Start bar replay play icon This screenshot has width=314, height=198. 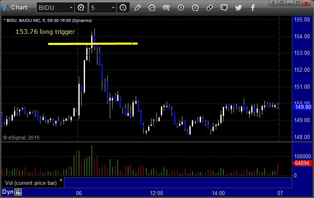(181, 8)
